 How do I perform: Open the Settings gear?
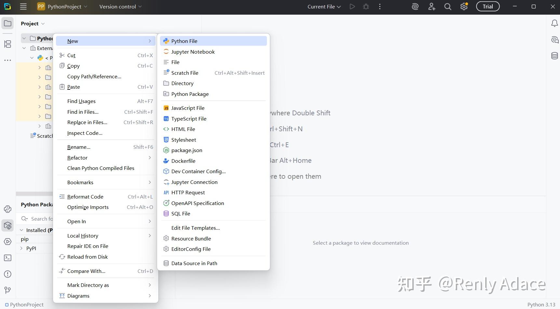pos(464,6)
